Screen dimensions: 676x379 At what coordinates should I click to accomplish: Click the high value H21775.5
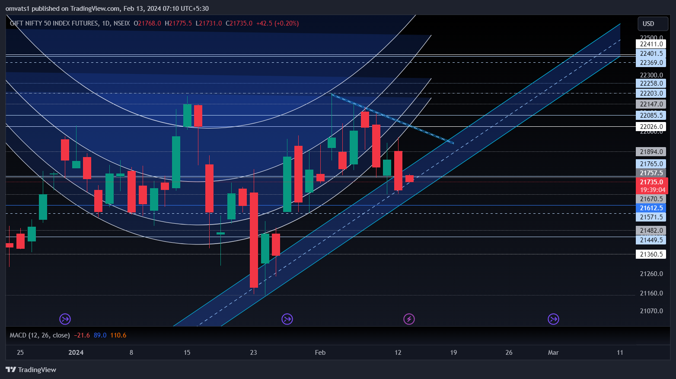click(179, 23)
